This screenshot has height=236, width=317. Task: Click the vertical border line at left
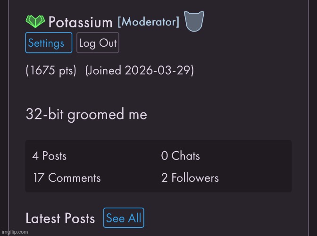point(8,118)
